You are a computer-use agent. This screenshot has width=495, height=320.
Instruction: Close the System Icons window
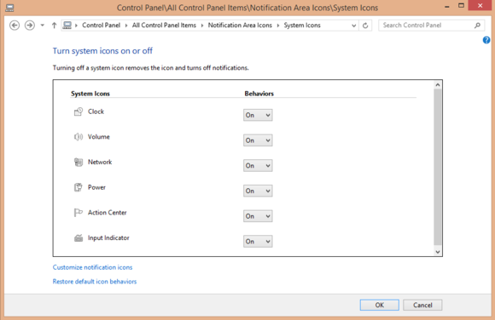click(x=480, y=6)
